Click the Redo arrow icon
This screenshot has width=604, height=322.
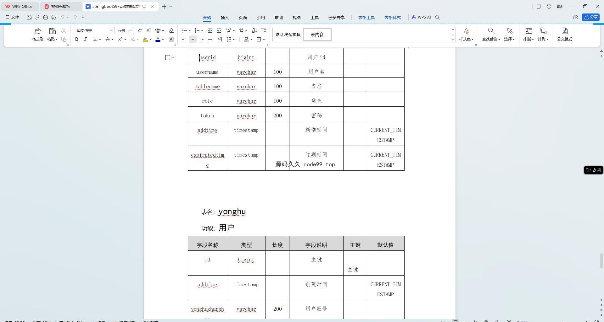75,17
